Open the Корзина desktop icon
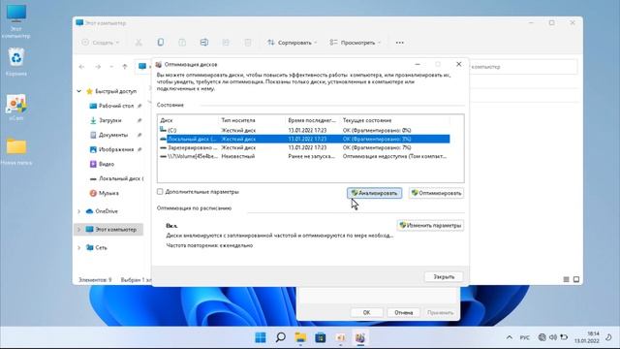This screenshot has height=349, width=620. [x=15, y=62]
